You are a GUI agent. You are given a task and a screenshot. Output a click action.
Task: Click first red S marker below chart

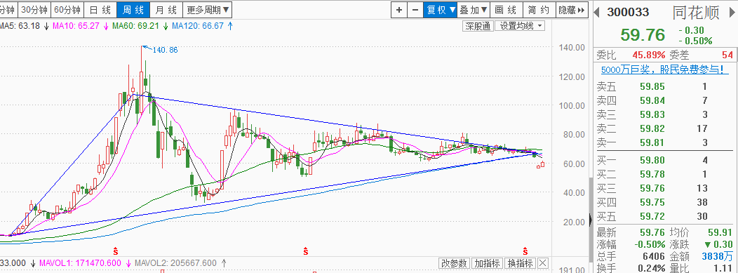114,250
